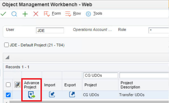Click the Records 1 - 1 label
This screenshot has width=169, height=103.
point(17,67)
